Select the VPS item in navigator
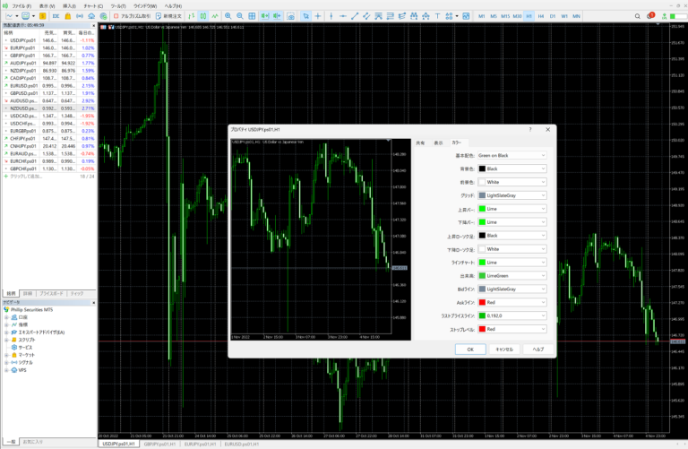The height and width of the screenshot is (449, 688). pyautogui.click(x=22, y=369)
